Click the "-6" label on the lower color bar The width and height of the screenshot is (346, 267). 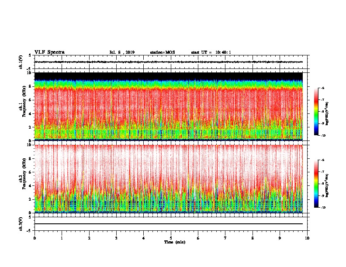point(322,160)
